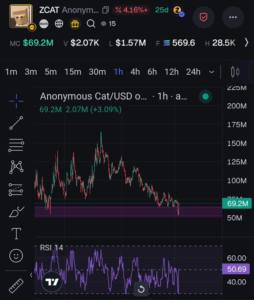Tap the 69.2M current price label
The image size is (254, 300).
(237, 203)
